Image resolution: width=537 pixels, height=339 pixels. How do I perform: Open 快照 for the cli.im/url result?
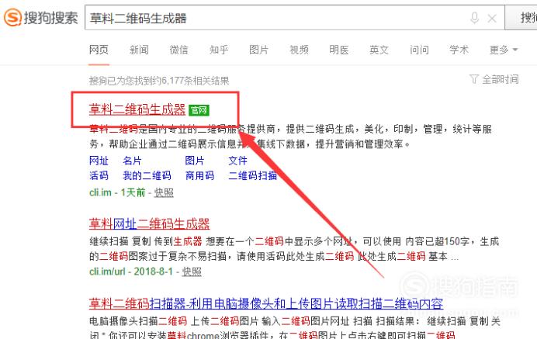[192, 272]
